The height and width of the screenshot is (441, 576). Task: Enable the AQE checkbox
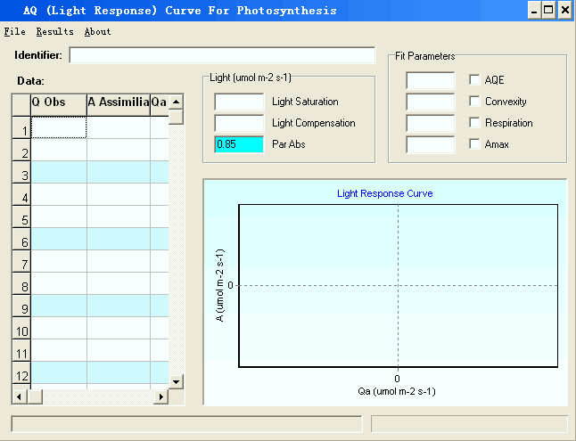tap(474, 80)
